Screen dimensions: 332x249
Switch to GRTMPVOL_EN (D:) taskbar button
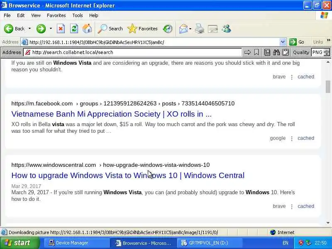coord(210,243)
